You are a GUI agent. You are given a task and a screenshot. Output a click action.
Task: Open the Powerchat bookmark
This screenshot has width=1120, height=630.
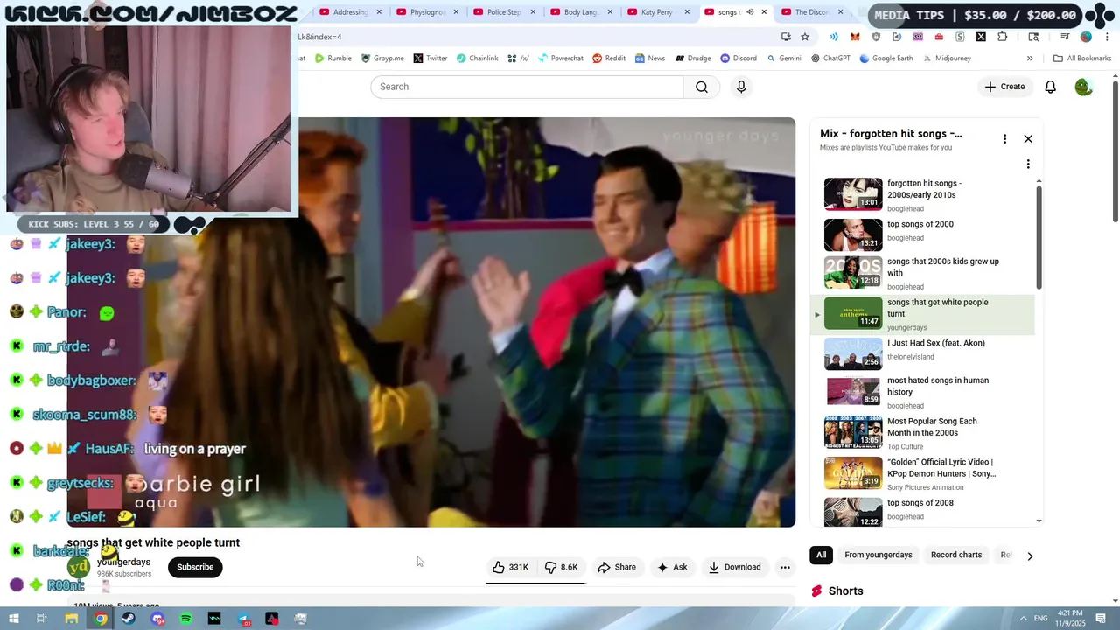pos(560,59)
